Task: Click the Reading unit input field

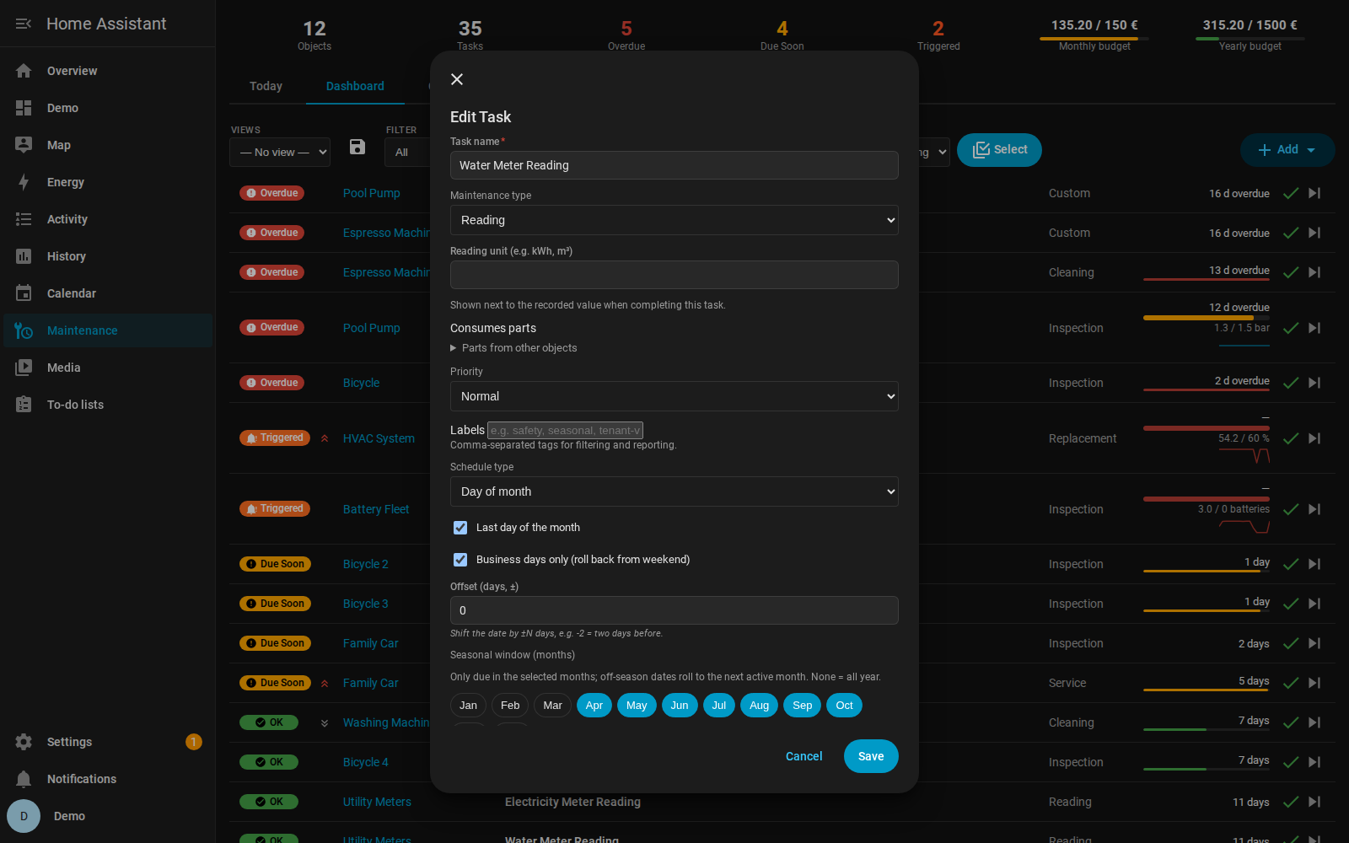Action: point(674,275)
